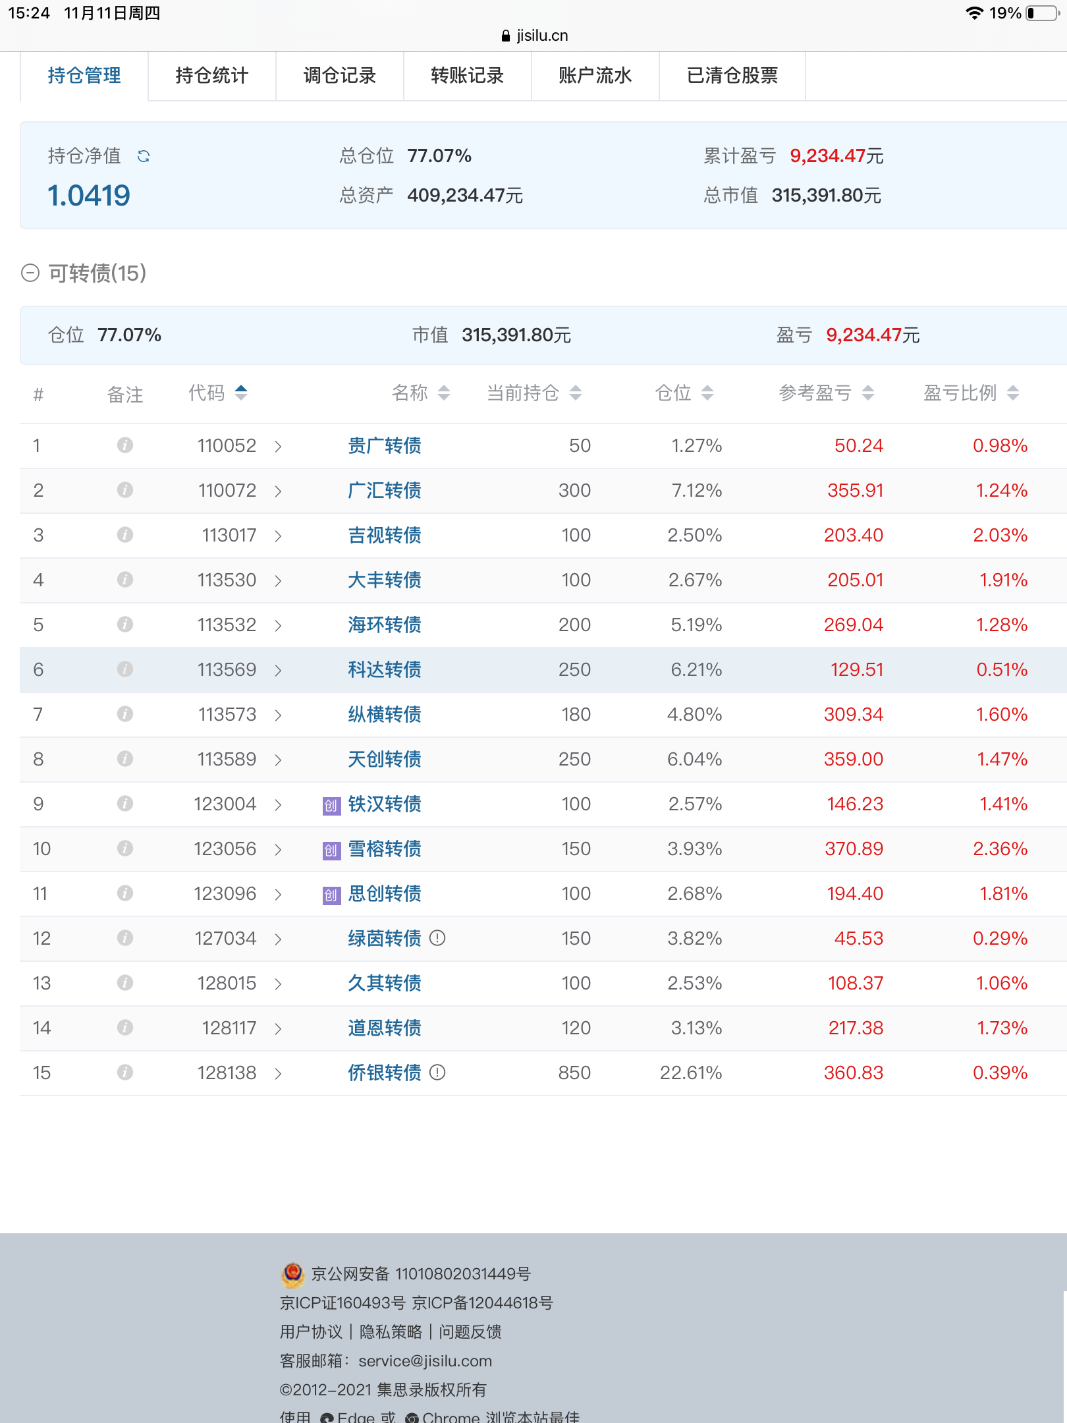Refresh the 持仓净值 value
The image size is (1067, 1423).
(144, 156)
